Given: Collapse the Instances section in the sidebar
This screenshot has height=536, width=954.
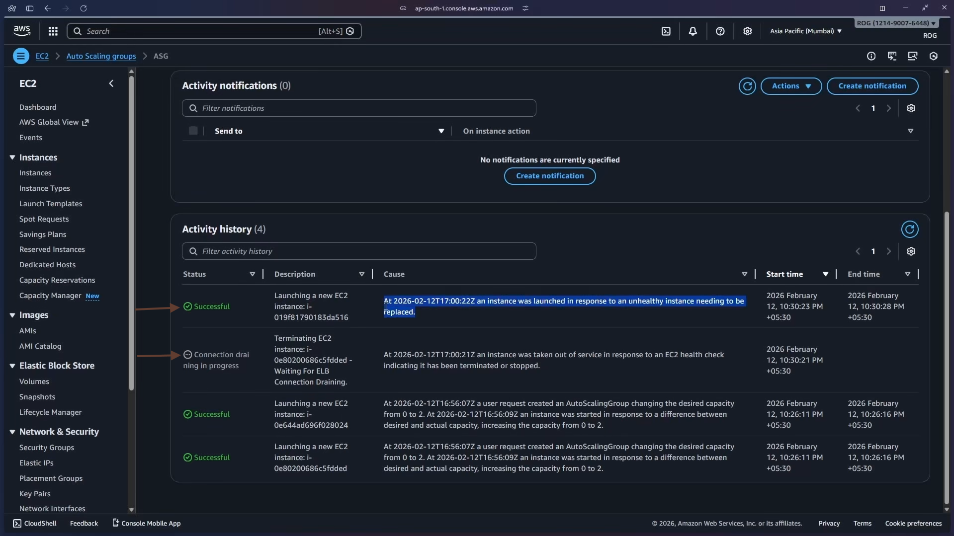Looking at the screenshot, I should pos(12,157).
